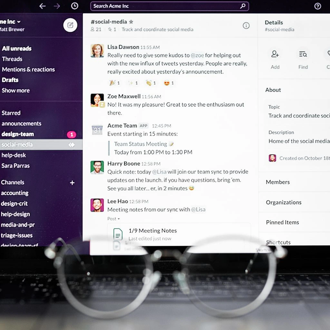Open Sara Parras direct message

pos(15,166)
